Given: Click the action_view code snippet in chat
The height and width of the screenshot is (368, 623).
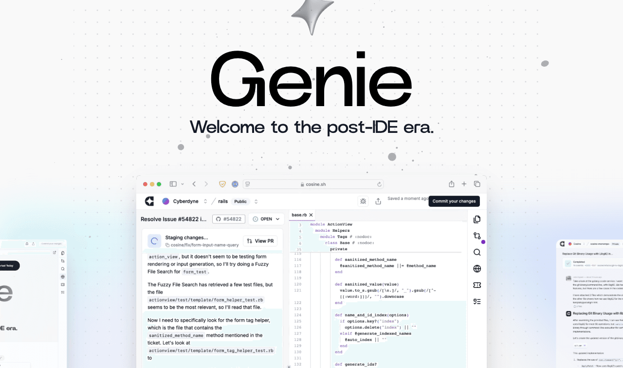Looking at the screenshot, I should (x=164, y=257).
